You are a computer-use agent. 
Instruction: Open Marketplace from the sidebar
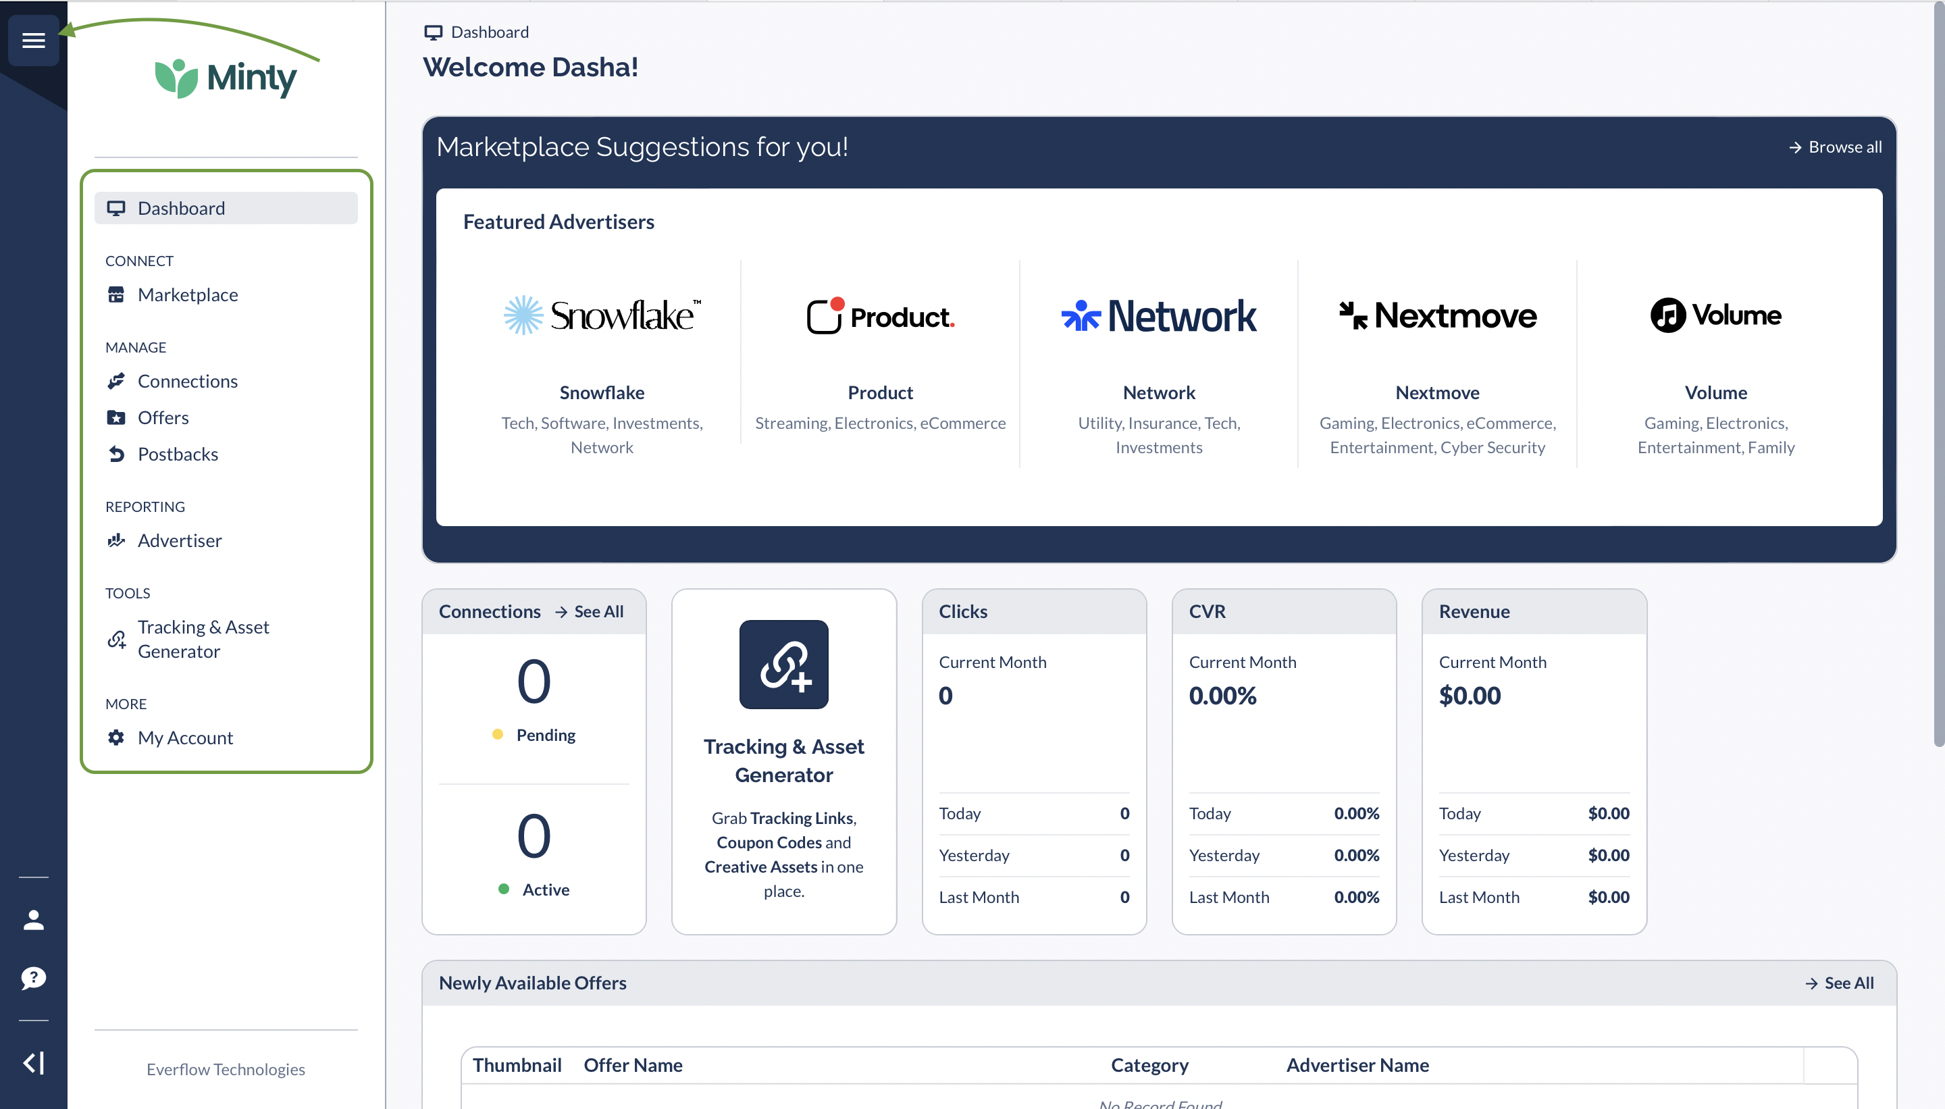click(187, 294)
